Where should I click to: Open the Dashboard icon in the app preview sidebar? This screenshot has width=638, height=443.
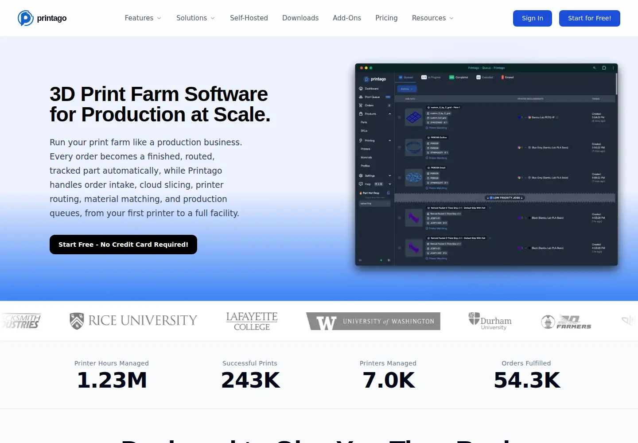[x=361, y=89]
